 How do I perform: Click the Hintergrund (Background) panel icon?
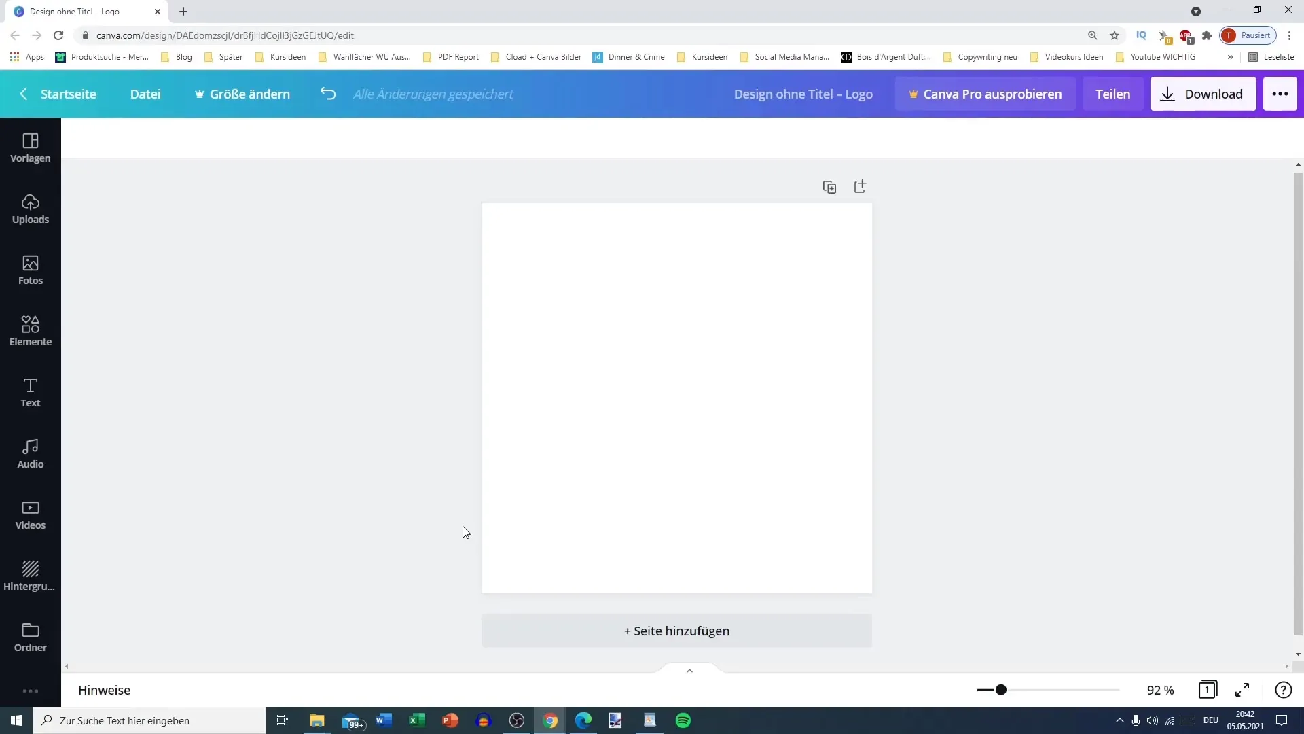[x=31, y=574]
